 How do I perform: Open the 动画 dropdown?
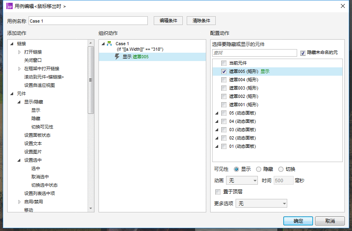pos(242,180)
